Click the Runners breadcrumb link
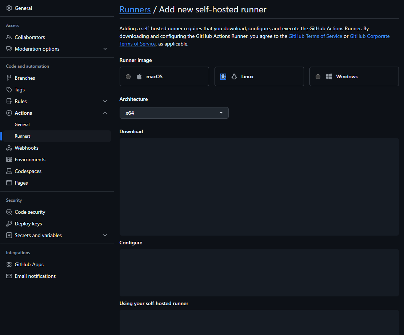This screenshot has width=404, height=335. [135, 9]
